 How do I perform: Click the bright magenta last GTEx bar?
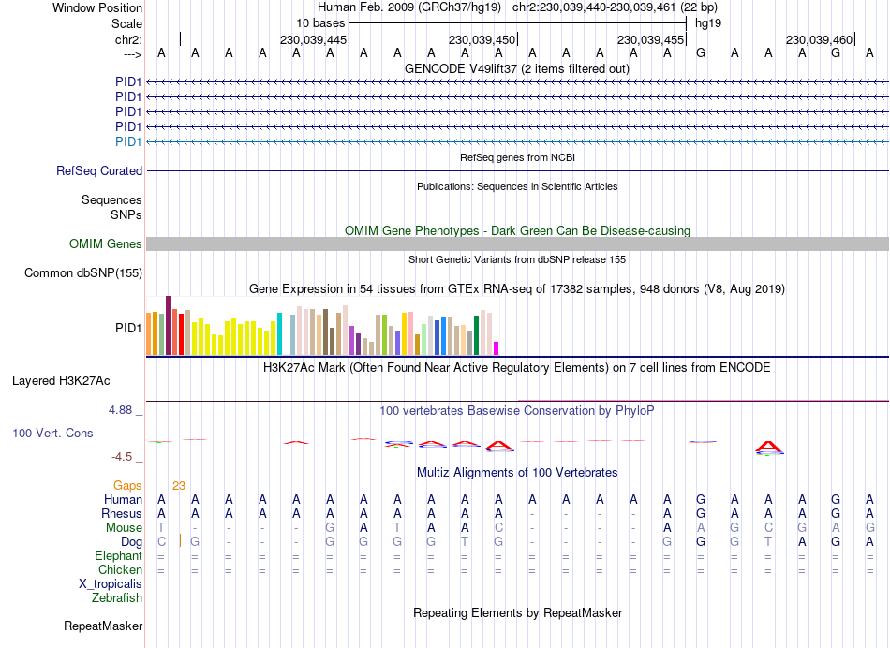point(497,348)
